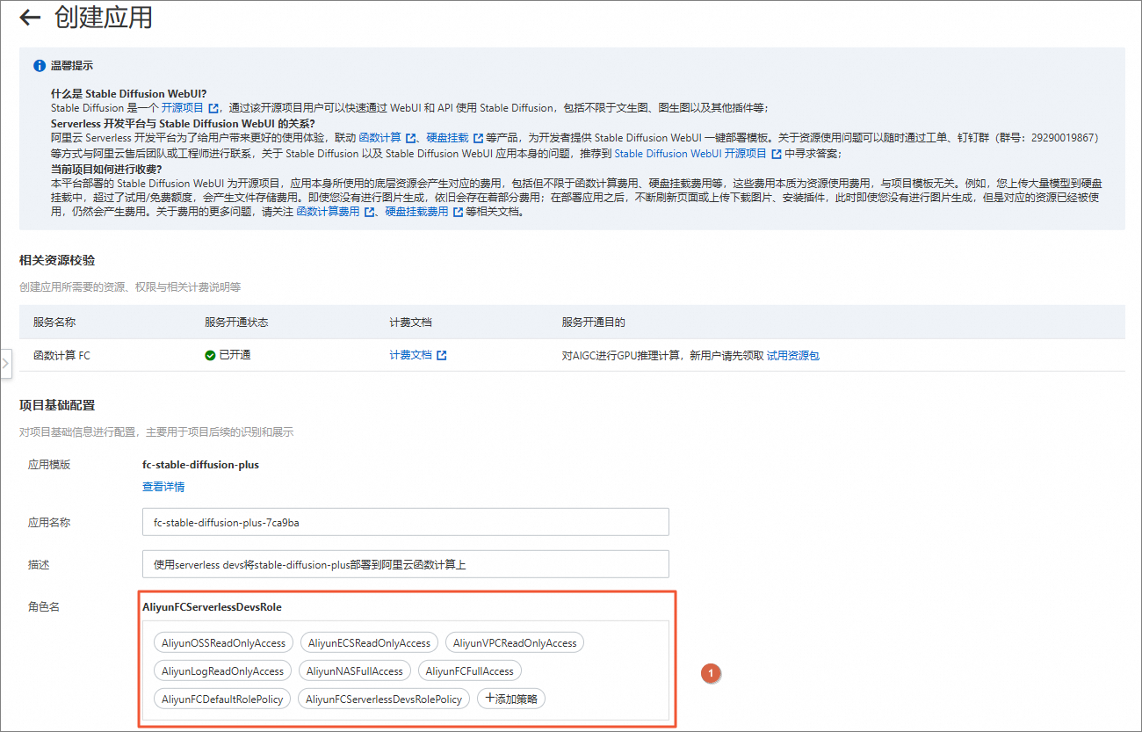1142x732 pixels.
Task: Click external-link icon after 函数计算
Action: tap(410, 138)
